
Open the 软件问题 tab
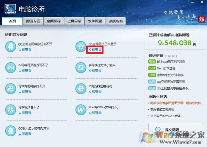[95, 21]
